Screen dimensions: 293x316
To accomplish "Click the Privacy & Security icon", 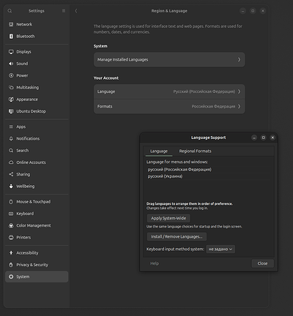I will (x=11, y=265).
